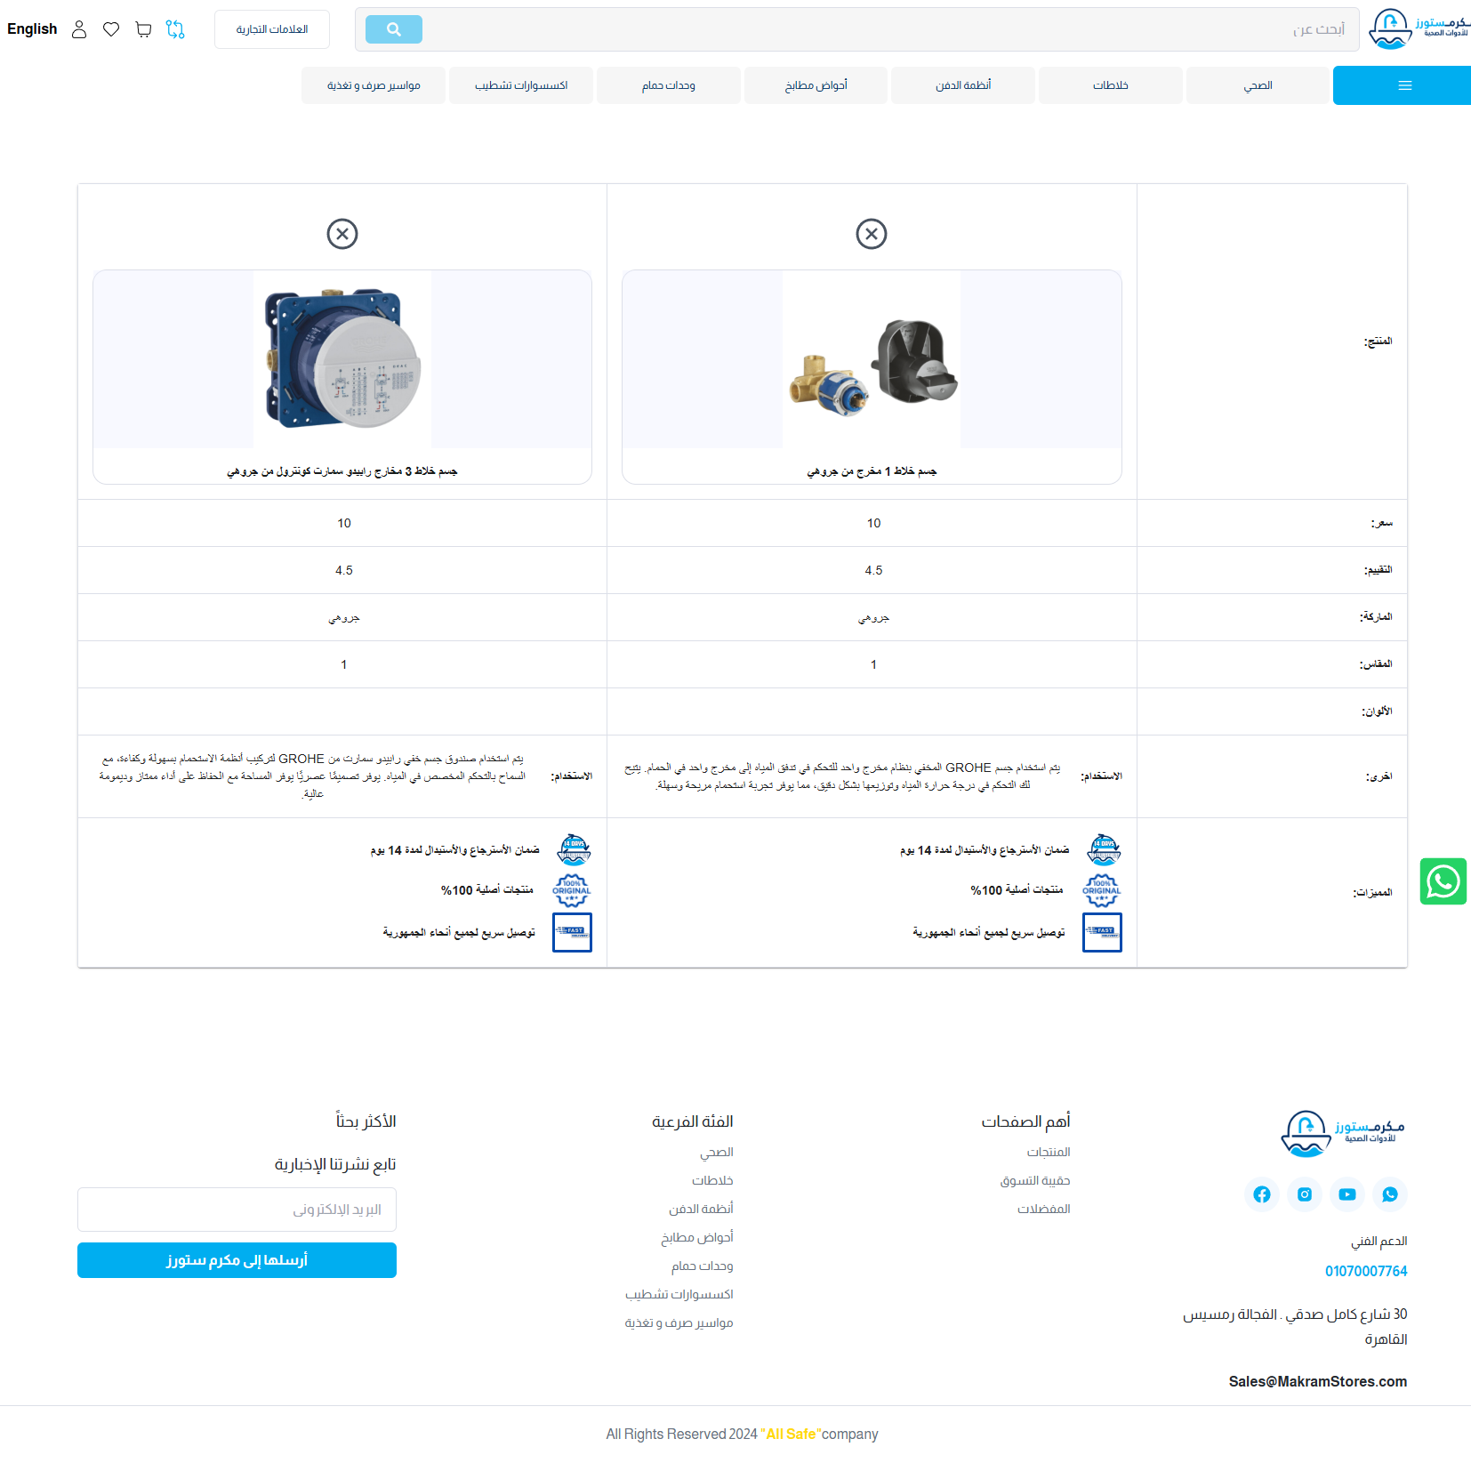Open the خلاطات category tab
Viewport: 1471px width, 1463px height.
(x=1110, y=85)
